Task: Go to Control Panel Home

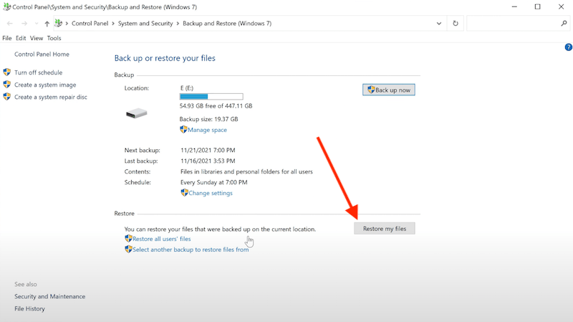Action: (42, 55)
